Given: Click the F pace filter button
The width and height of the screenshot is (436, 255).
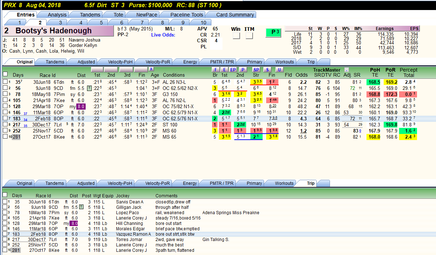Looking at the screenshot, I should [x=215, y=69].
